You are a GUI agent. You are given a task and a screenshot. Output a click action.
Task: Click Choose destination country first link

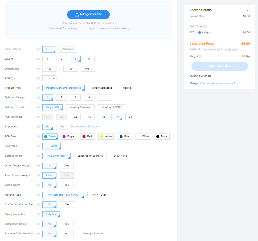219,83
